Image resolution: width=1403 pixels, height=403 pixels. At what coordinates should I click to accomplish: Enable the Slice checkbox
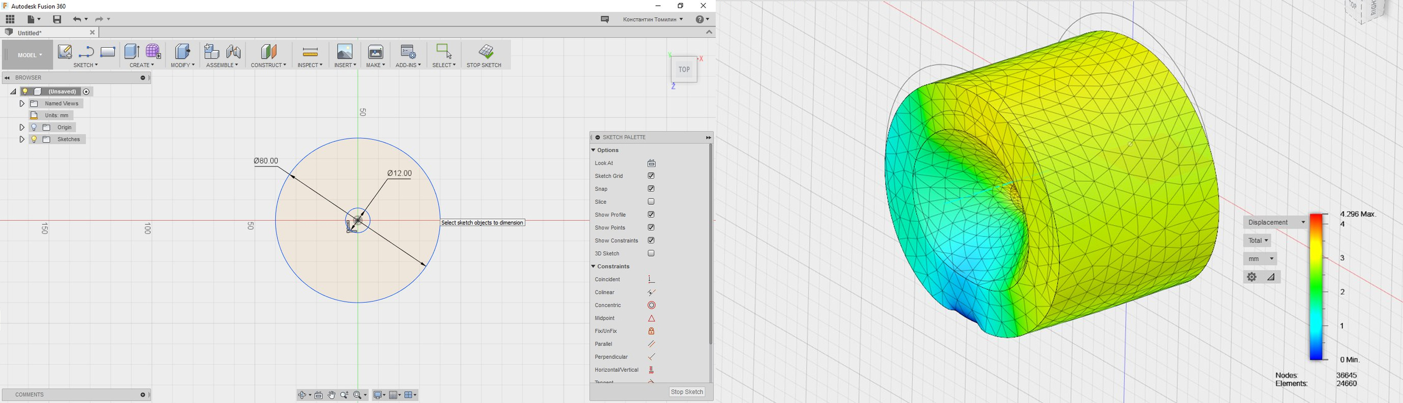(x=651, y=202)
